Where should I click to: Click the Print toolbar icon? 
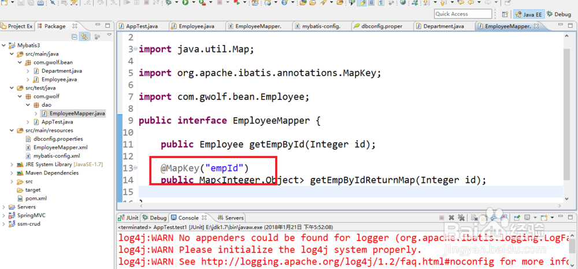[40, 2]
